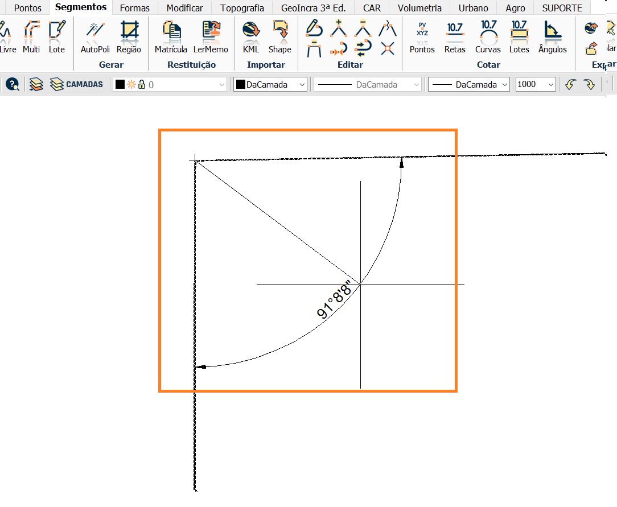Viewport: 617px width, 507px height.
Task: Switch to the Topografia tab
Action: 242,8
